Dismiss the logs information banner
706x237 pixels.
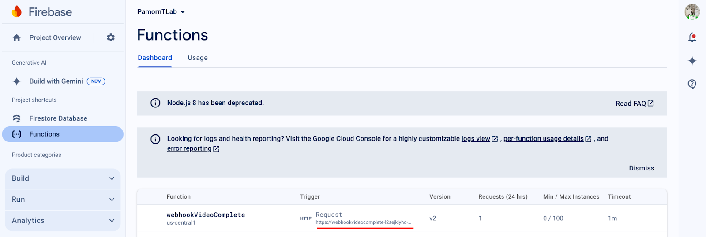pos(642,168)
